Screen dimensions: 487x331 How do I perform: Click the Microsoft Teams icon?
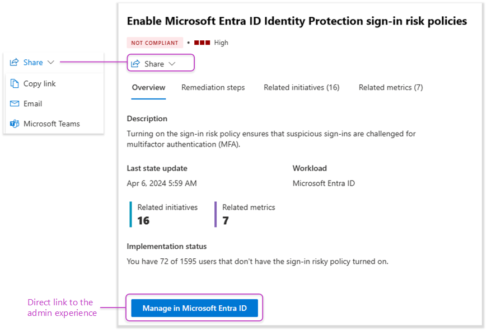click(15, 124)
